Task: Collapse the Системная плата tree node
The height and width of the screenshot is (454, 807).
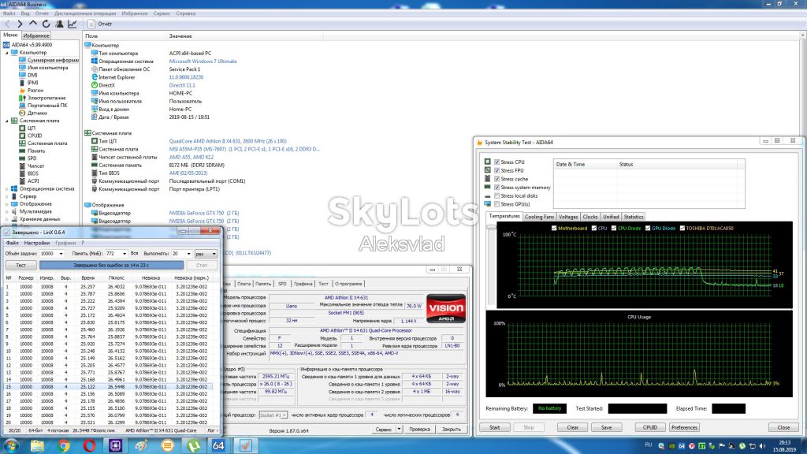Action: tap(7, 121)
